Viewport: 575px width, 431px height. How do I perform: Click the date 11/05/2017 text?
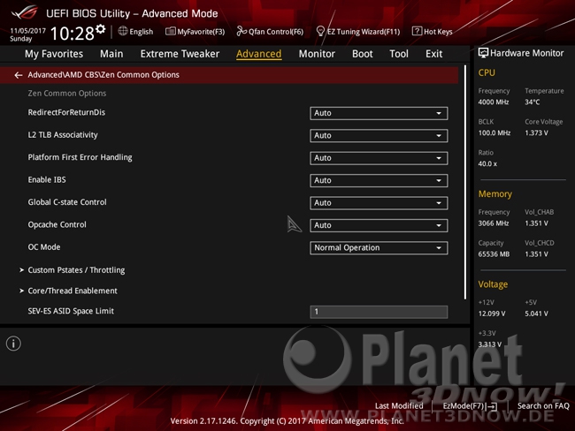[x=28, y=30]
